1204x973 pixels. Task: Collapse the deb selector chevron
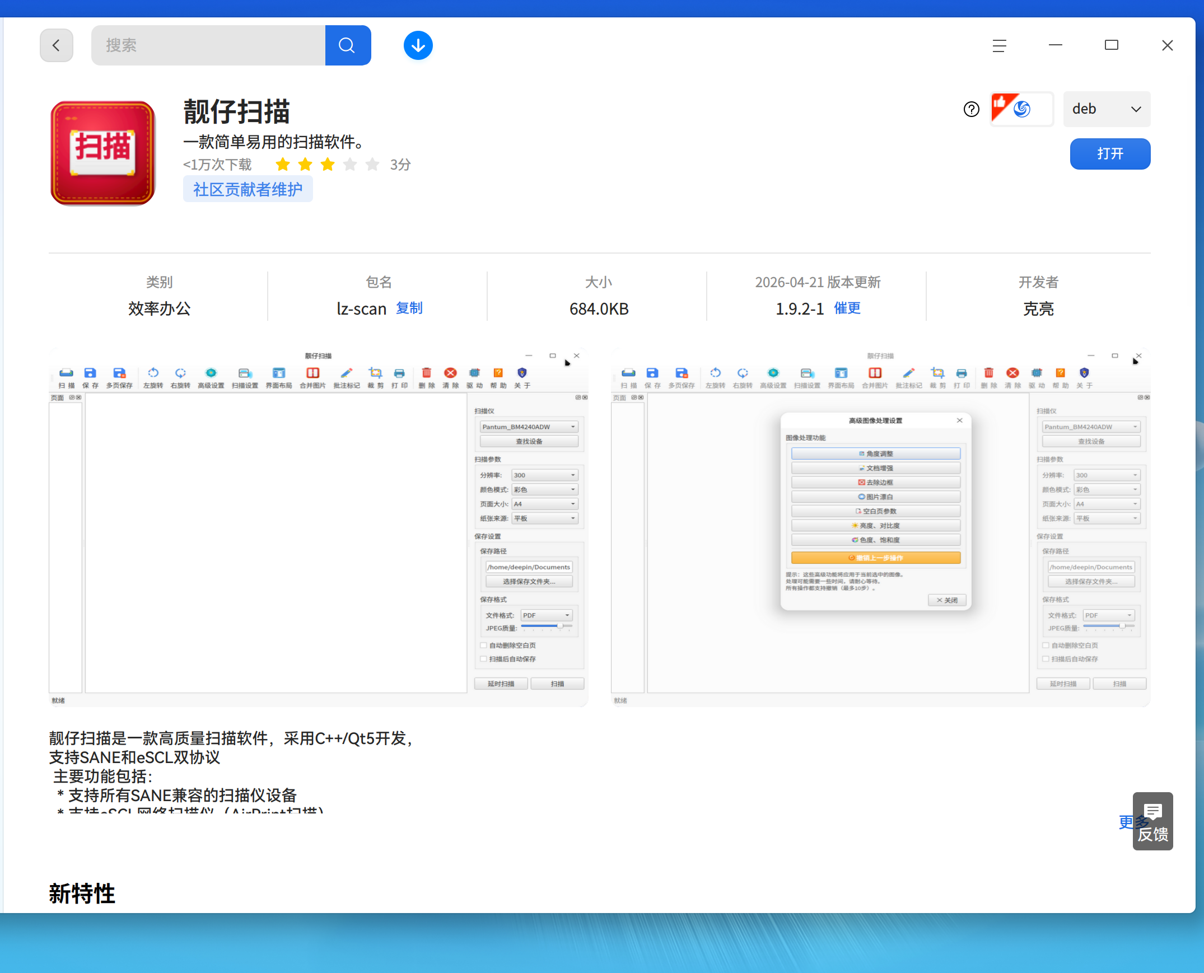point(1136,109)
